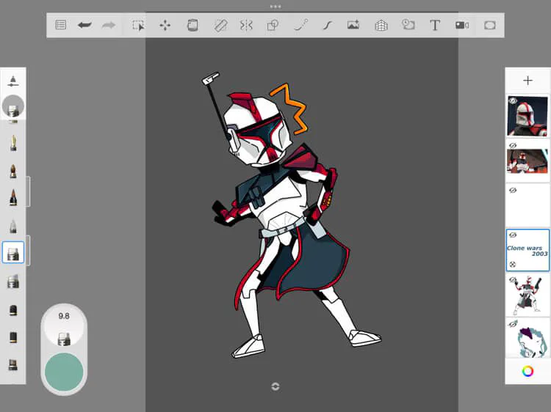The image size is (551, 412).
Task: Activate the Predictive Stroke tool
Action: pos(300,25)
